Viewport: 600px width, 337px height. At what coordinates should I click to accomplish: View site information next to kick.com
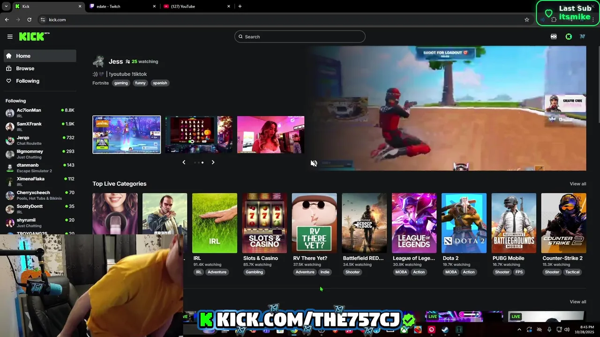point(43,20)
